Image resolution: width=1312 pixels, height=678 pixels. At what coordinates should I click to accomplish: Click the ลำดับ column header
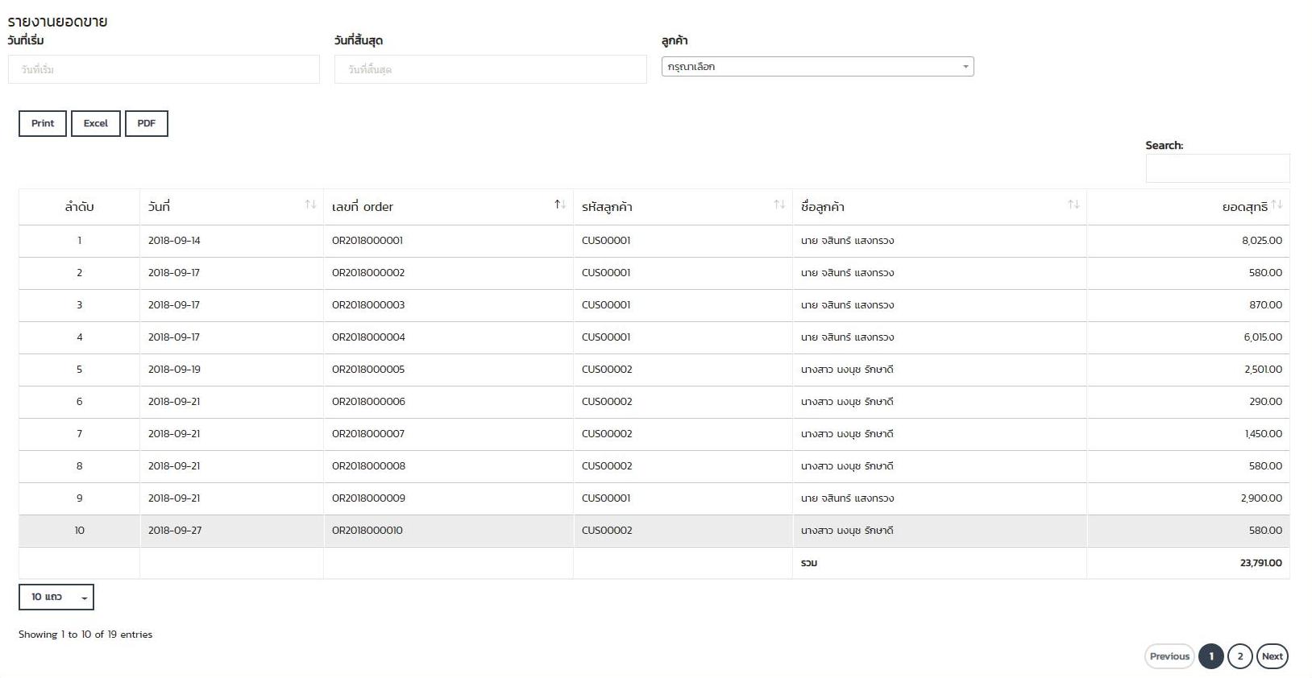(79, 207)
